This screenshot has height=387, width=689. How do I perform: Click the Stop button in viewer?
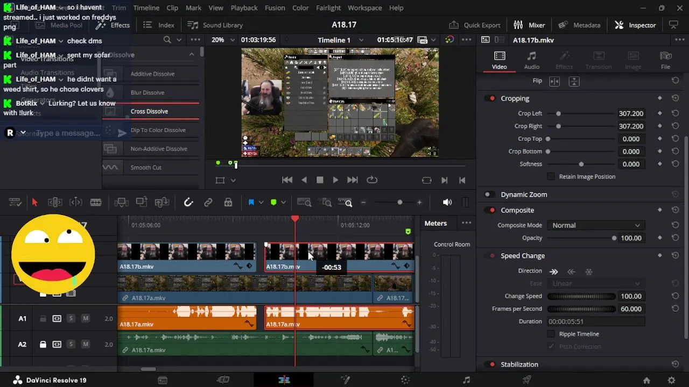(x=320, y=180)
